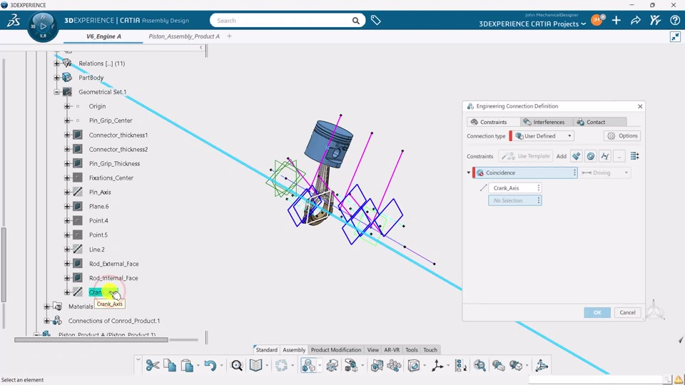This screenshot has width=685, height=385.
Task: Open the disabled Driving dropdown
Action: point(605,173)
